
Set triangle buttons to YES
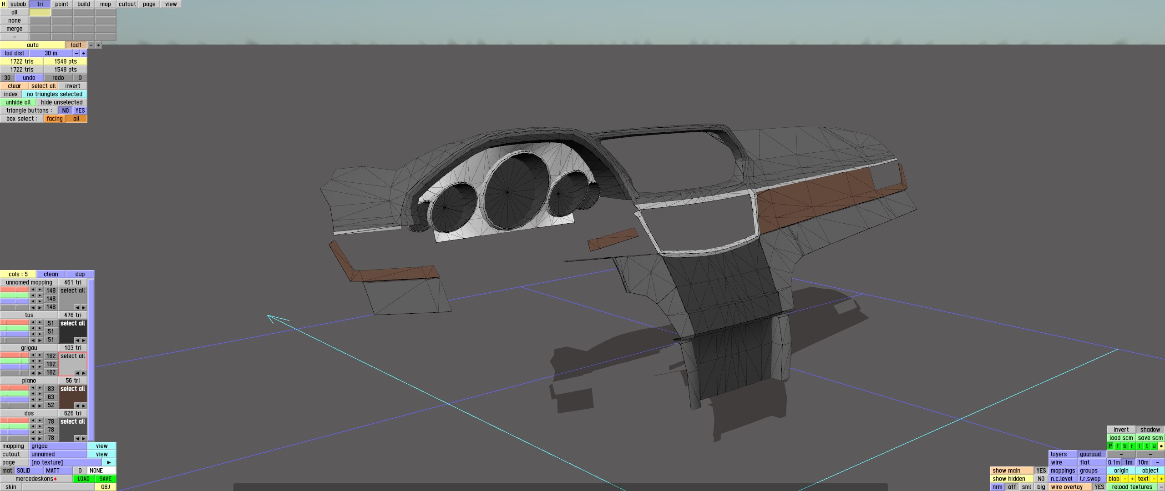click(80, 110)
